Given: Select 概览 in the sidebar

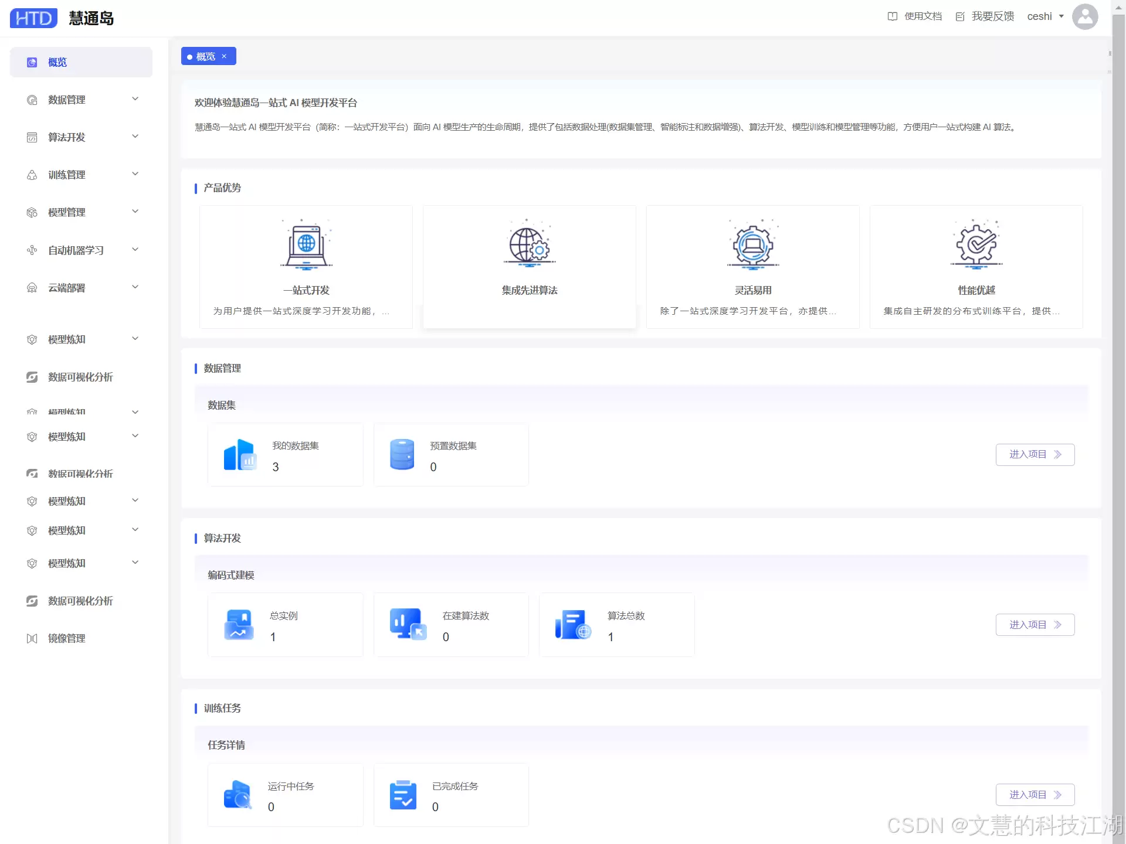Looking at the screenshot, I should tap(81, 62).
